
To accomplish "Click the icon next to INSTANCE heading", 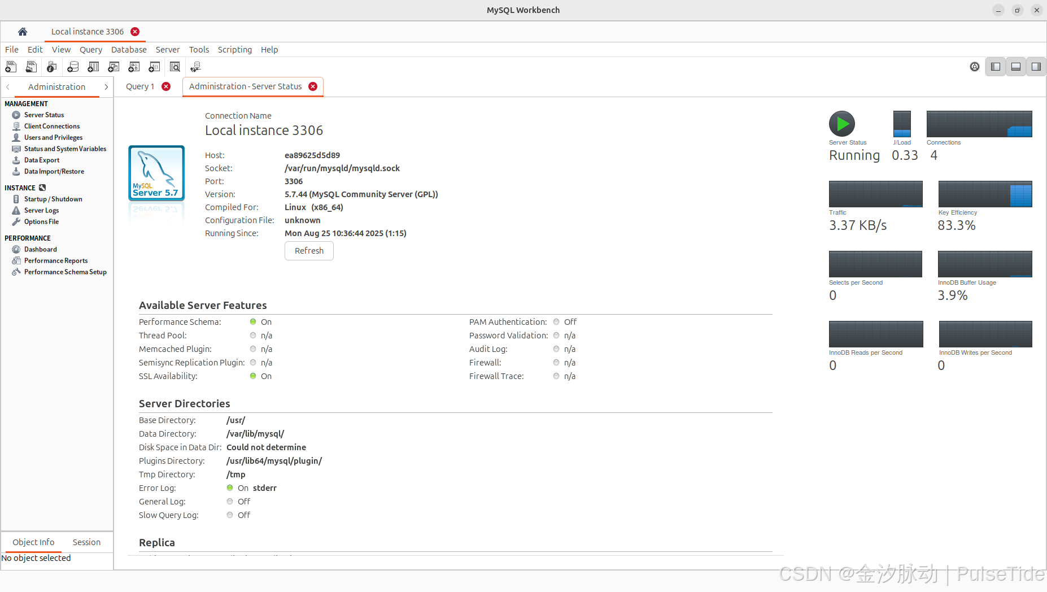I will 42,188.
